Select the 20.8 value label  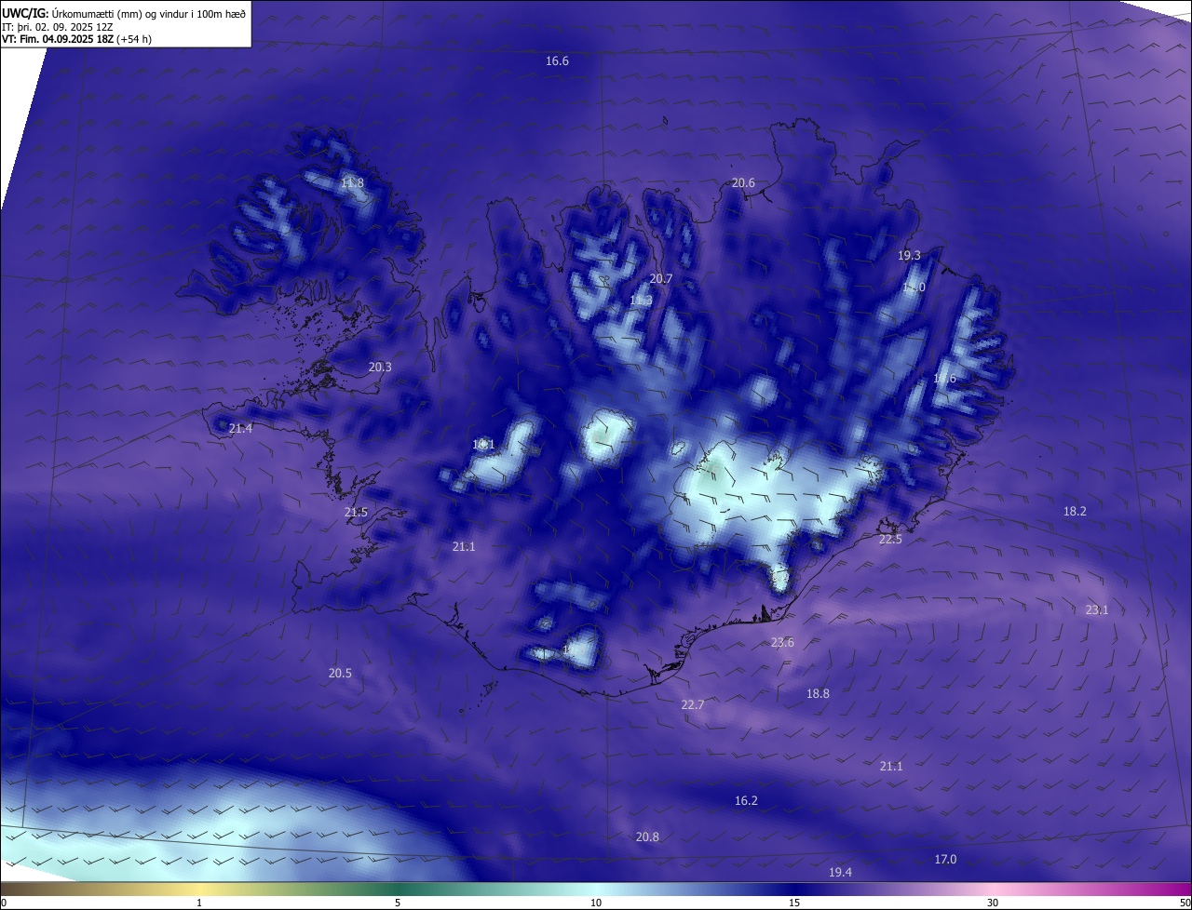point(647,836)
